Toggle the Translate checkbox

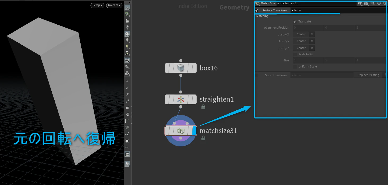click(x=295, y=21)
